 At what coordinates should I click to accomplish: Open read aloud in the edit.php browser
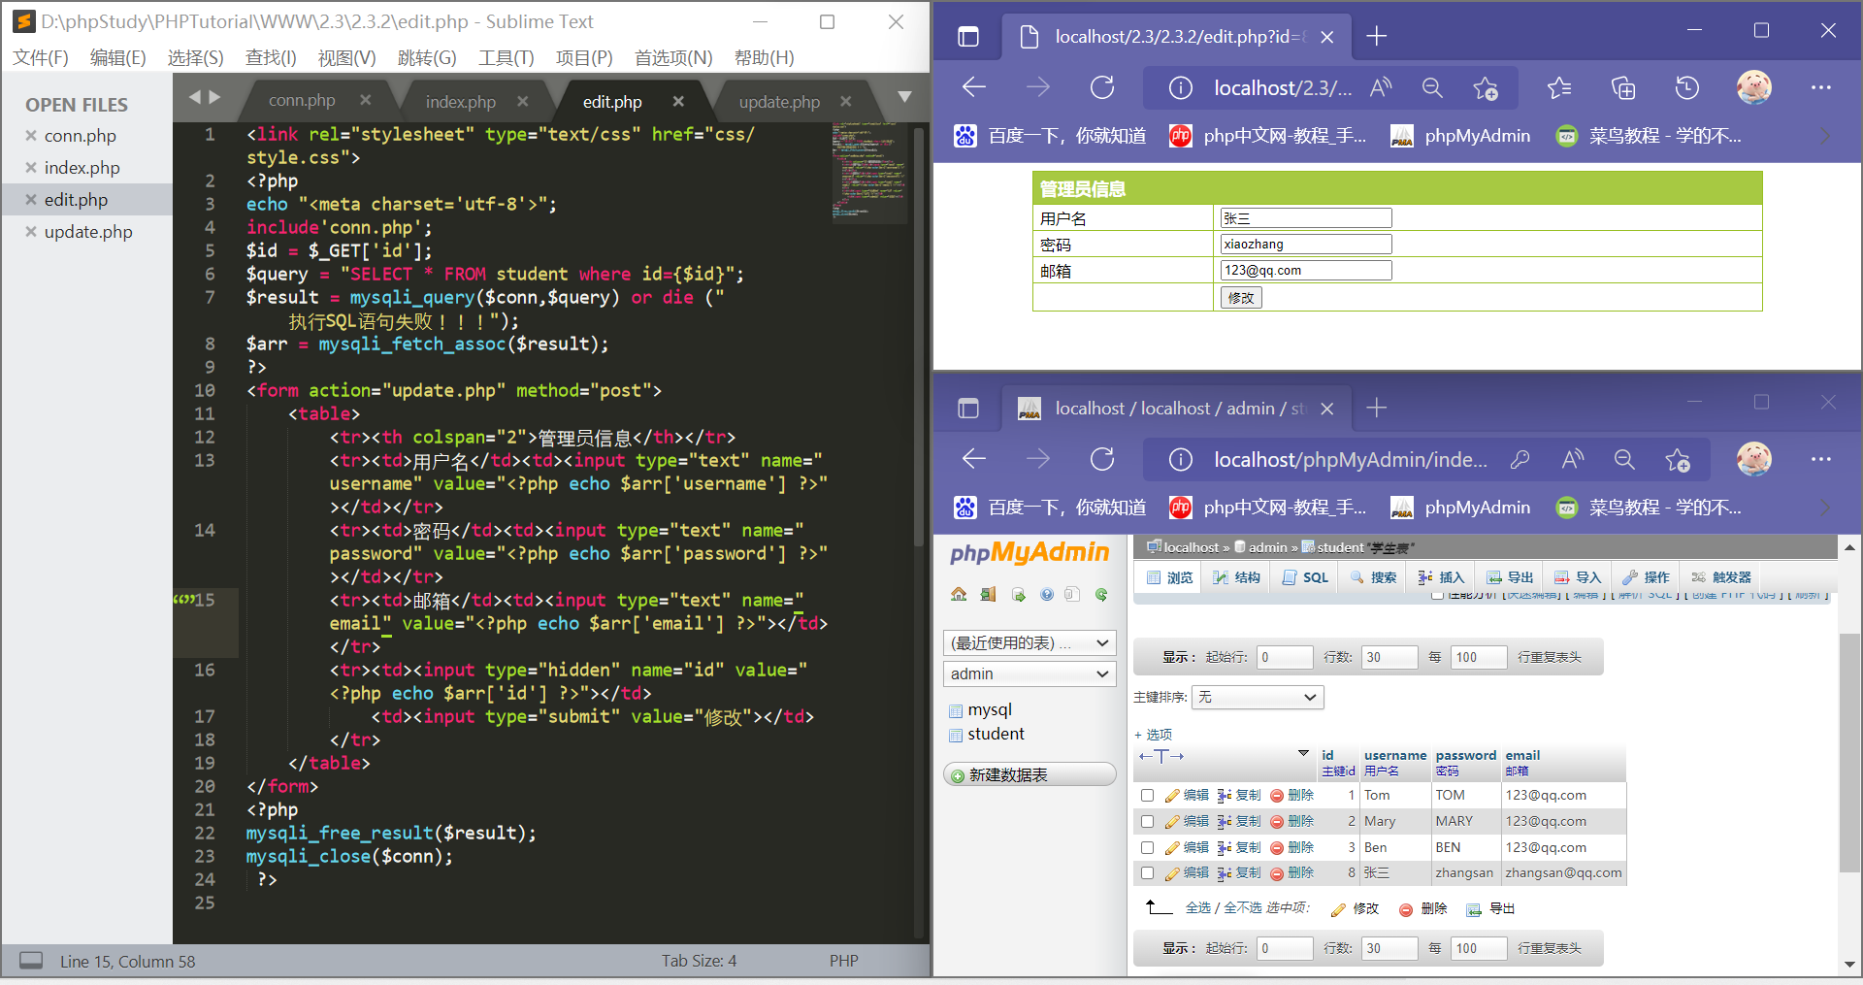1381,88
